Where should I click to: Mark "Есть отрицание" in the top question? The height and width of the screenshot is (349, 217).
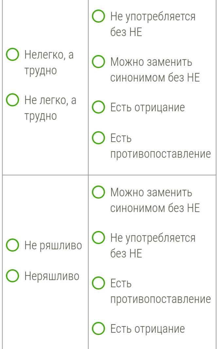click(x=98, y=107)
